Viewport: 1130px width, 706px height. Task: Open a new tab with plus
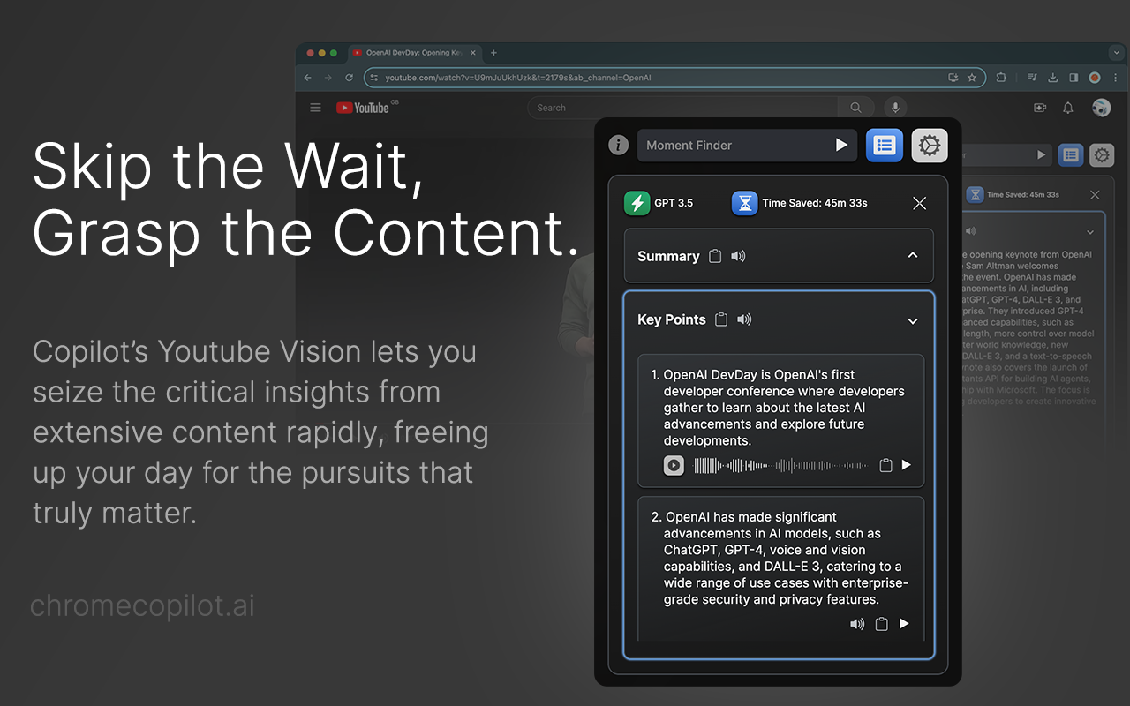point(493,53)
